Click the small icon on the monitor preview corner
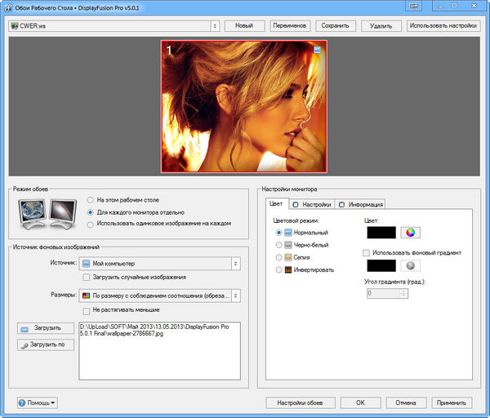This screenshot has height=418, width=490. pyautogui.click(x=318, y=51)
